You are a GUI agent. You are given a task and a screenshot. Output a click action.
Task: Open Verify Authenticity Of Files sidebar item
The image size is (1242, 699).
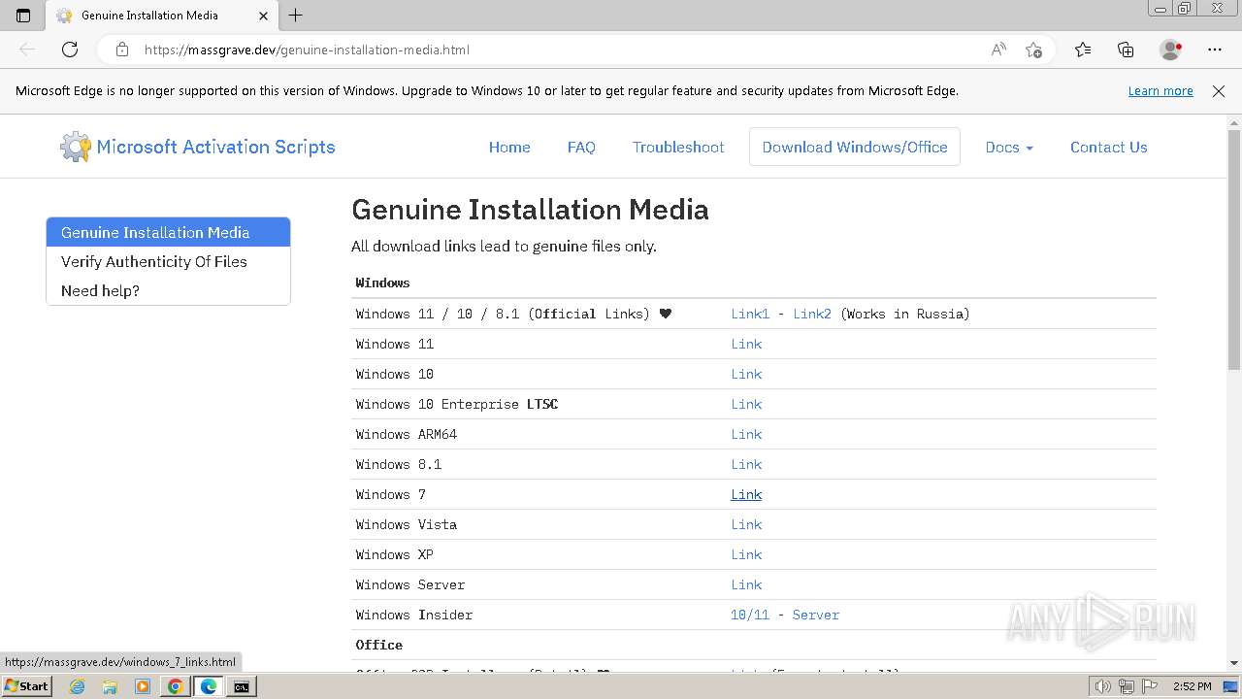pyautogui.click(x=168, y=261)
